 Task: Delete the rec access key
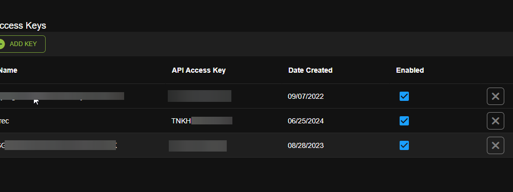click(496, 121)
